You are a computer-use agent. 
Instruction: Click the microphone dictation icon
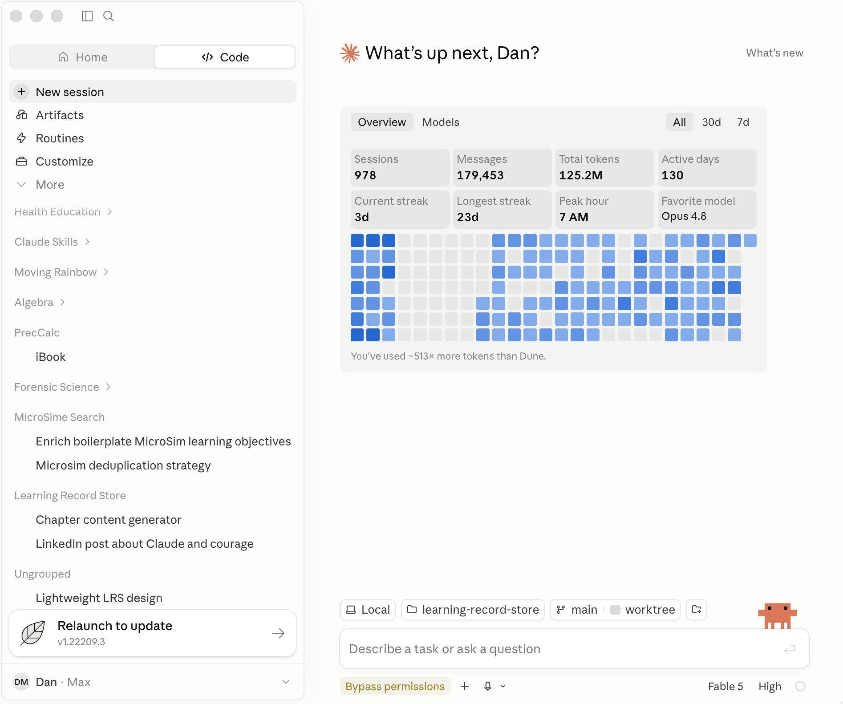tap(488, 686)
